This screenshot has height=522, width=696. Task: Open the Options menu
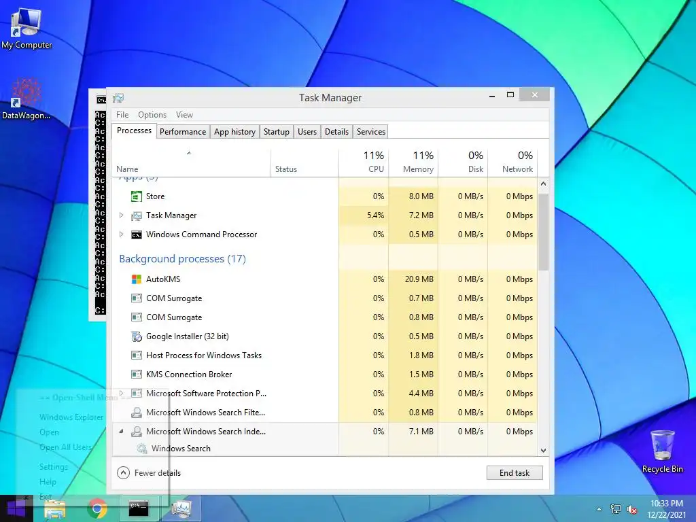(152, 114)
